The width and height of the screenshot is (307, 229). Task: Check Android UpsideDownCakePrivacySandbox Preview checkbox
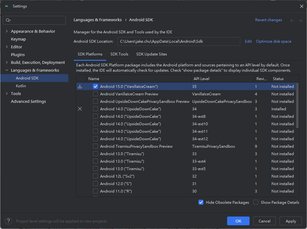click(95, 101)
